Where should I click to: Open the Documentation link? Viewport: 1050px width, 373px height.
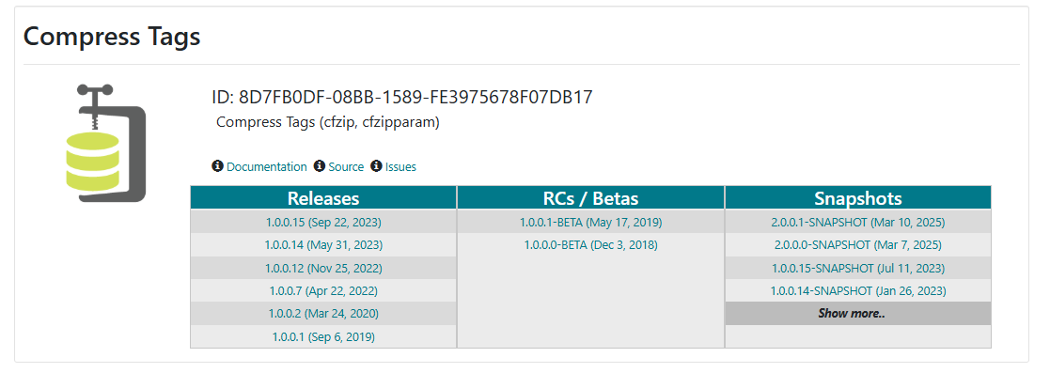point(267,166)
